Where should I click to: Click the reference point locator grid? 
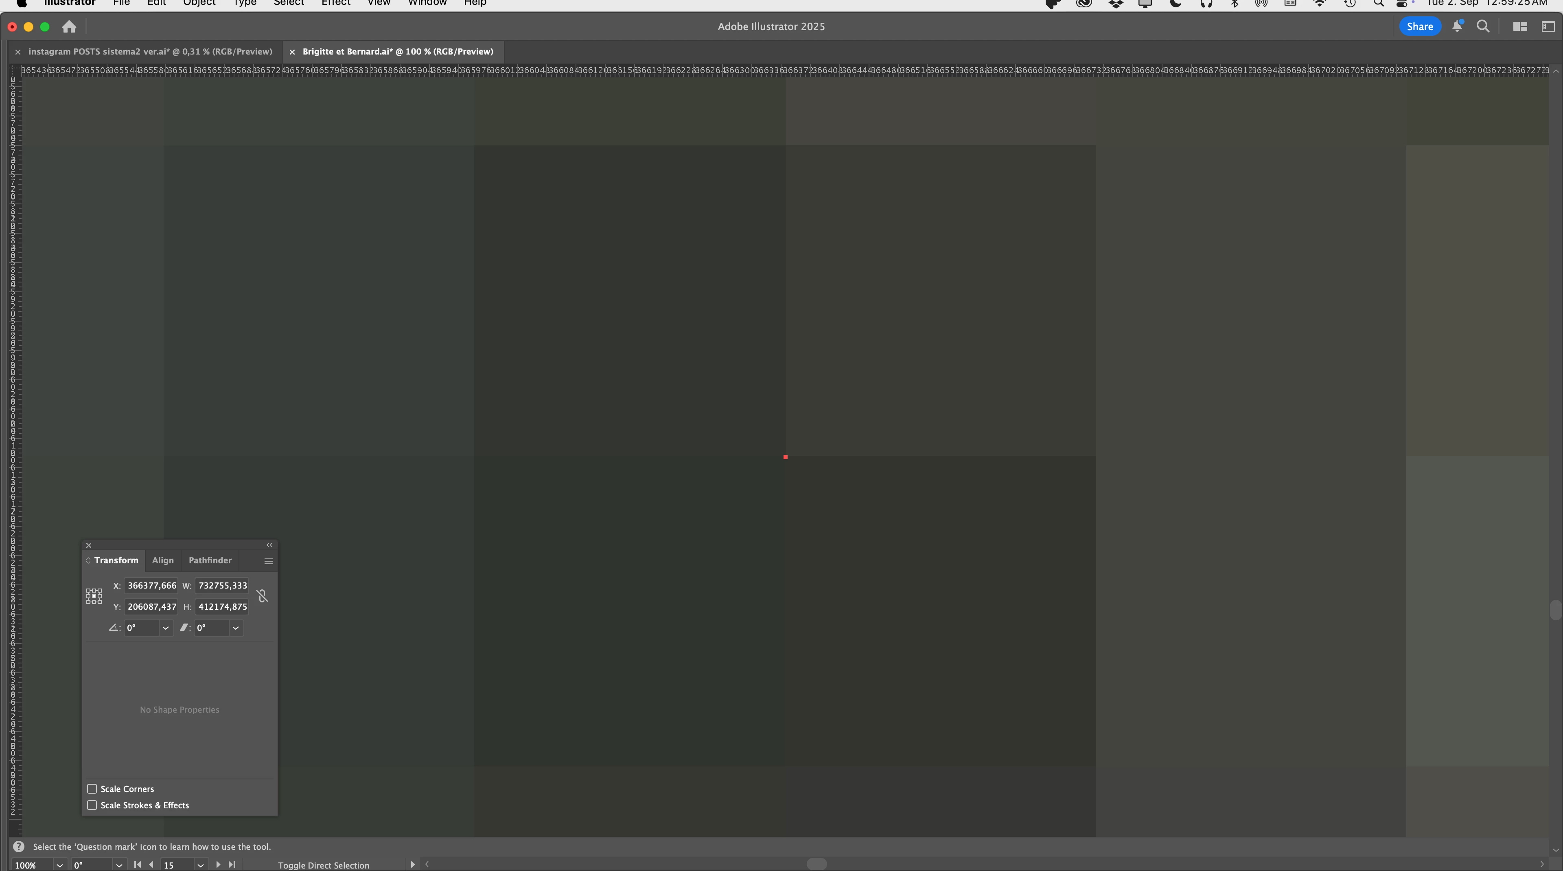(x=94, y=595)
